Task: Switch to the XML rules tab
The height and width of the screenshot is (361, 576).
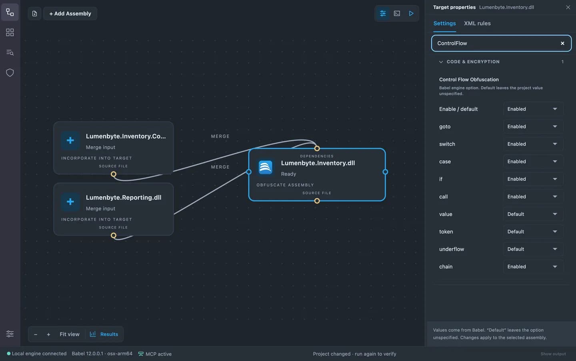Action: click(x=477, y=23)
